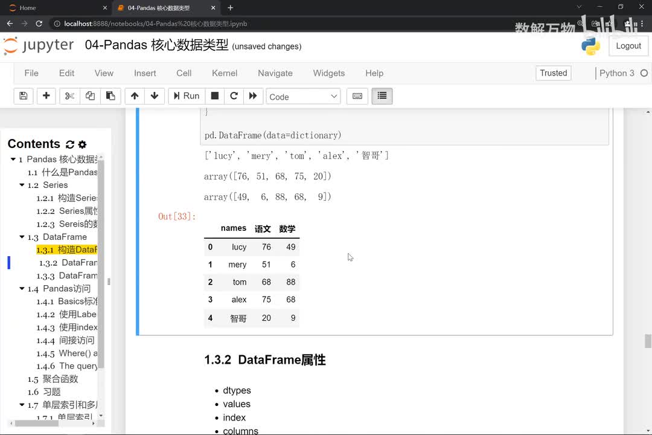Screen dimensions: 652x435
Task: Click the Python logo icon
Action: 590,46
